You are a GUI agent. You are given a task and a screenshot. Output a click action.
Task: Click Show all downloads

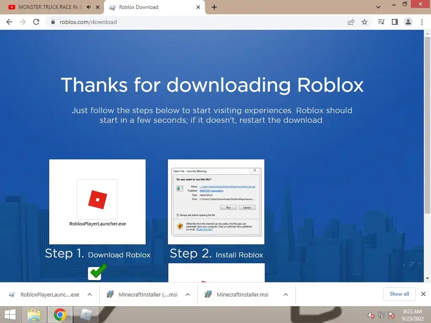point(399,294)
